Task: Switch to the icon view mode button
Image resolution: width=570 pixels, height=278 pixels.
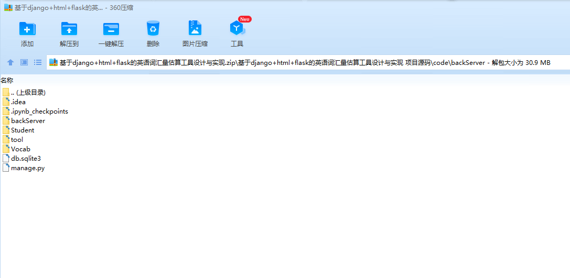Action: [x=24, y=62]
